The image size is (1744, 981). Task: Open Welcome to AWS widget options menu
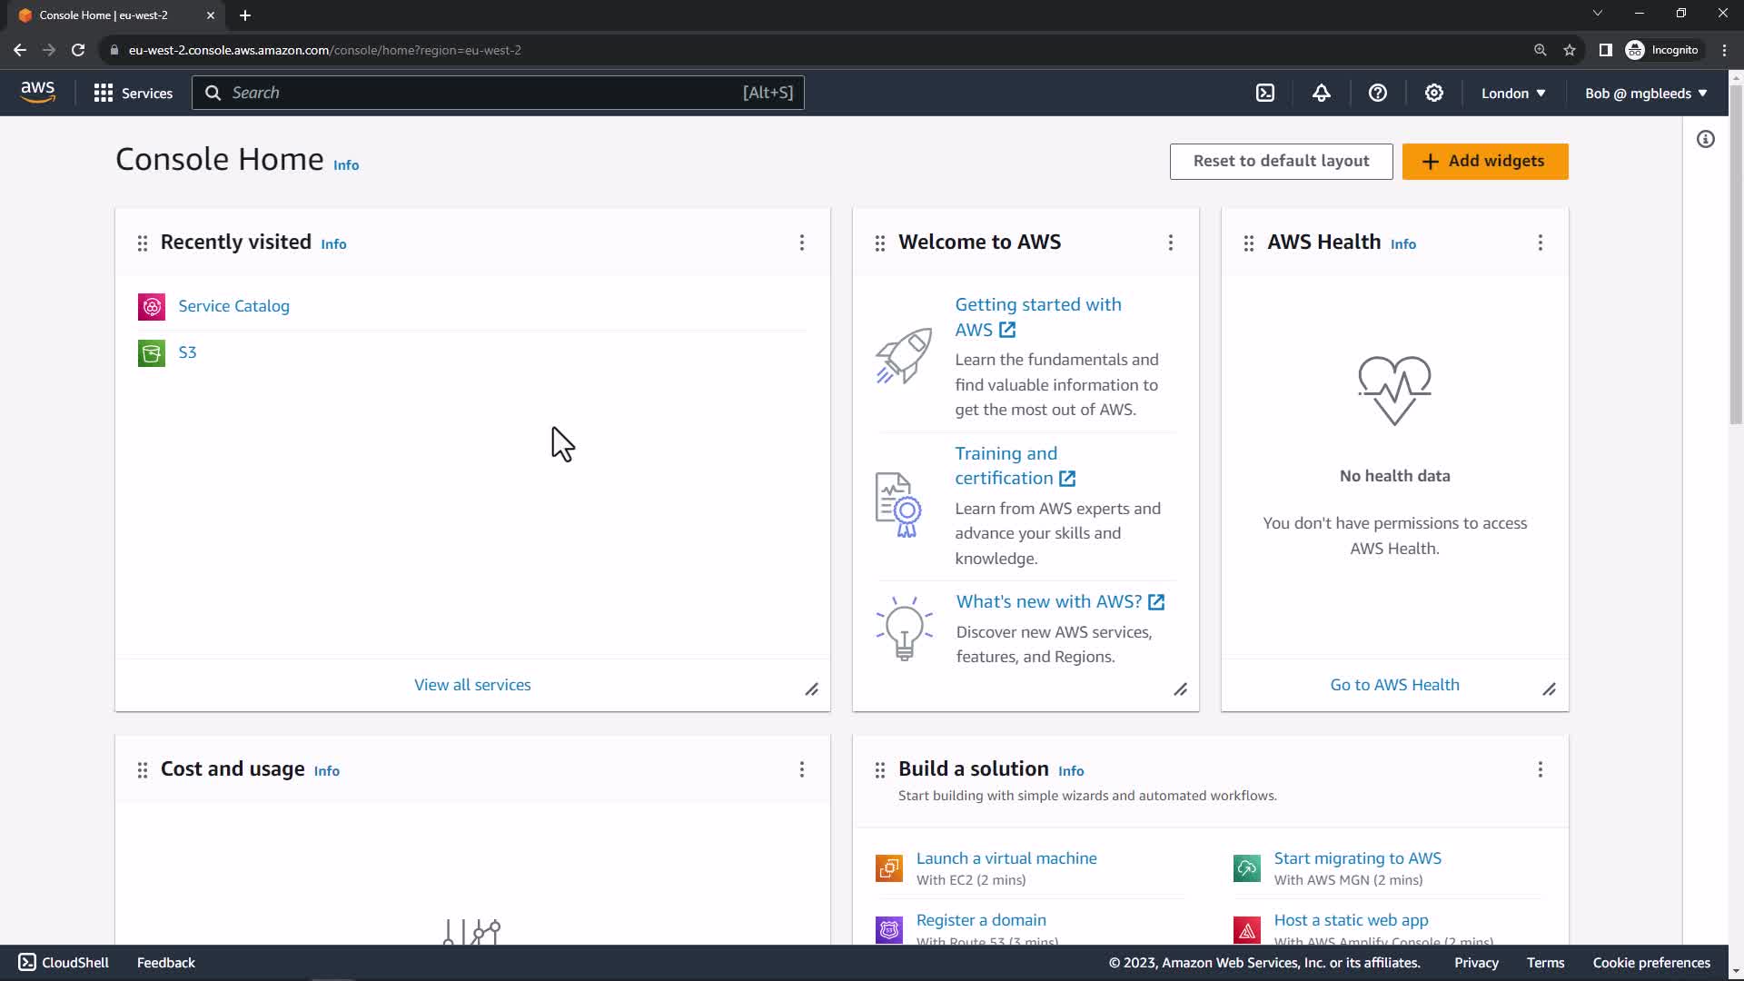[x=1171, y=243]
